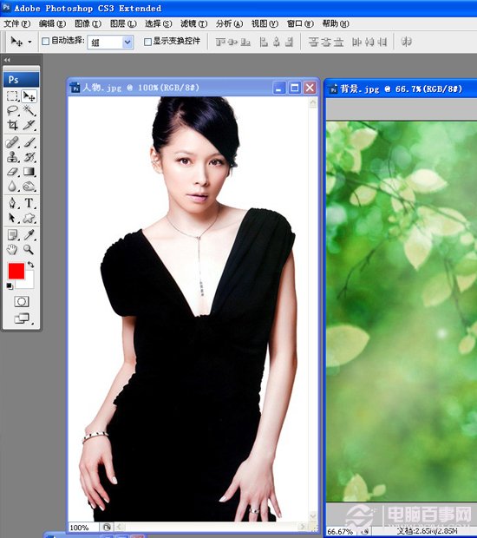Swap foreground and background colors

[31, 265]
